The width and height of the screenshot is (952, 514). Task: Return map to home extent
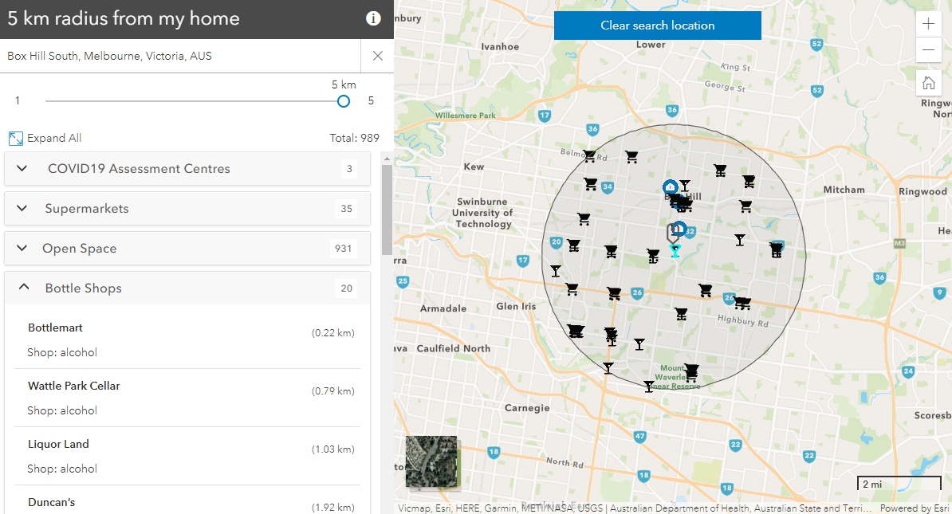point(928,83)
